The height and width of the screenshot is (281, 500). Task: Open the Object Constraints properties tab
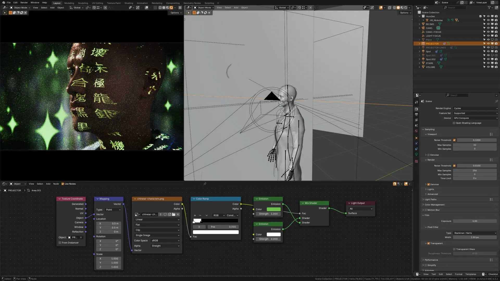416,149
